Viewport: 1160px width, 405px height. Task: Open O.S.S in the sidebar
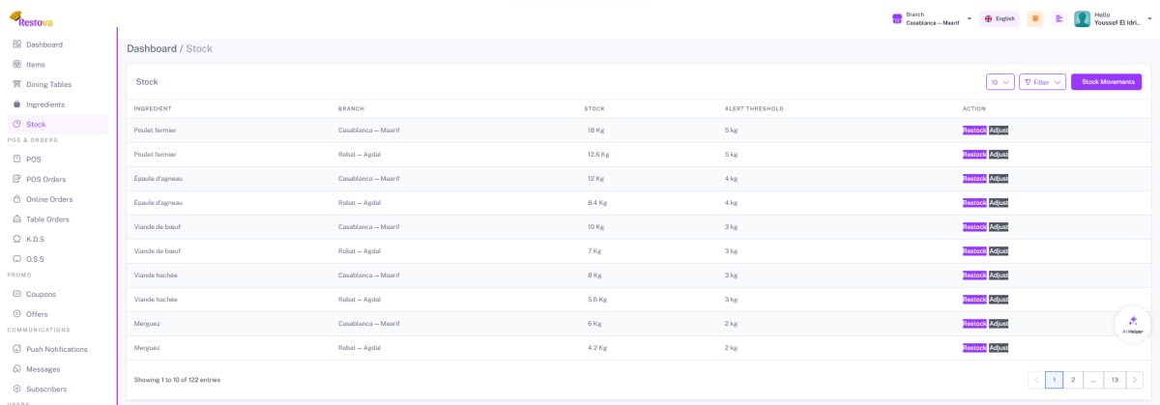(x=57, y=259)
